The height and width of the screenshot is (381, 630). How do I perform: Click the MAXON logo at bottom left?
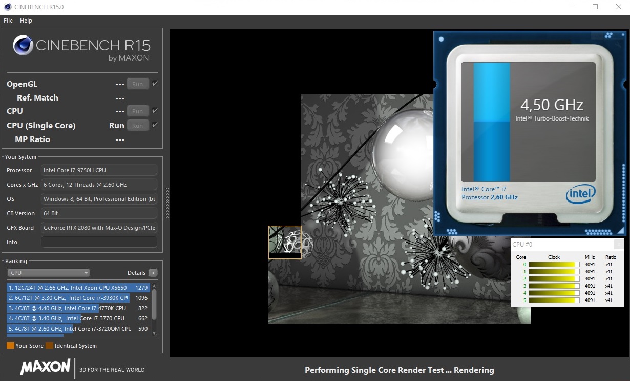(x=45, y=367)
